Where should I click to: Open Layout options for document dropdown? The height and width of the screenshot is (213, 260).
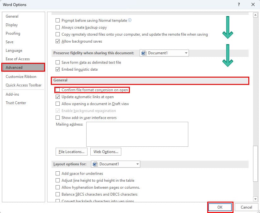(116, 164)
